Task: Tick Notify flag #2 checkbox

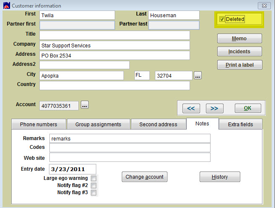Action: [x=93, y=185]
